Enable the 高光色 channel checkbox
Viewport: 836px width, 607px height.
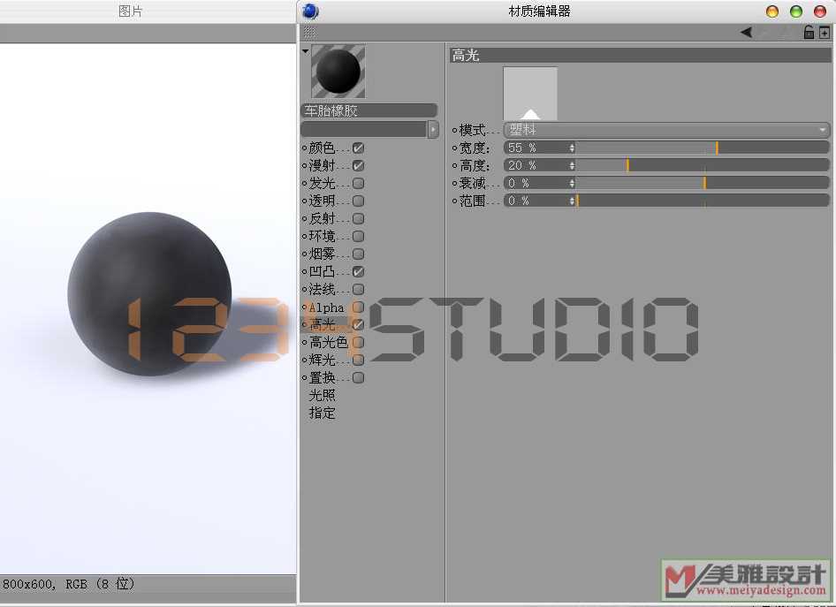358,342
